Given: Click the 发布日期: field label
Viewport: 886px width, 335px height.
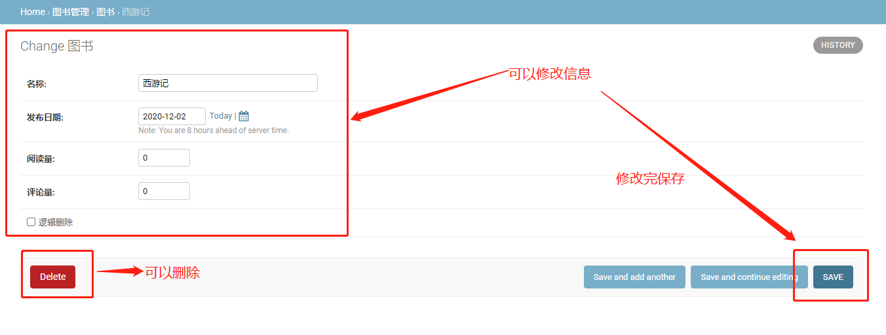Looking at the screenshot, I should 45,117.
